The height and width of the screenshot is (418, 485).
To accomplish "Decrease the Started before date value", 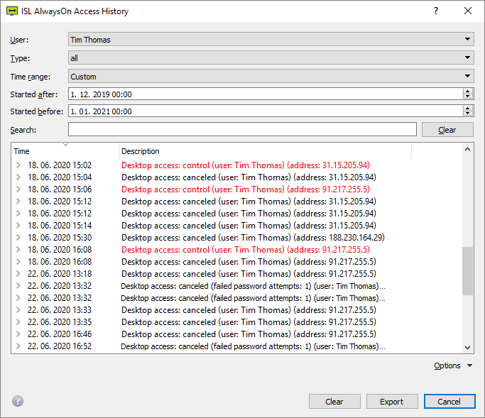I will click(468, 114).
